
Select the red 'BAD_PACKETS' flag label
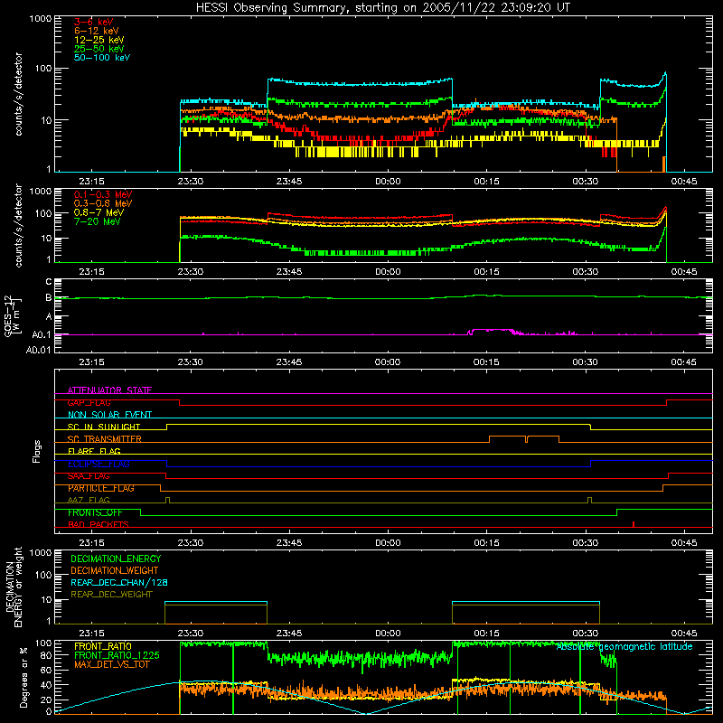(x=99, y=524)
